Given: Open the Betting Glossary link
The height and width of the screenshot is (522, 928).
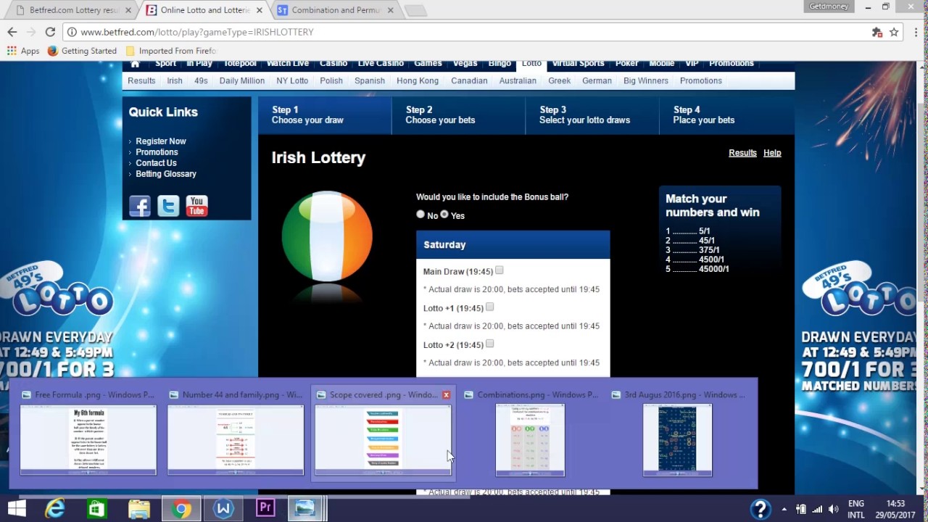Looking at the screenshot, I should coord(166,174).
